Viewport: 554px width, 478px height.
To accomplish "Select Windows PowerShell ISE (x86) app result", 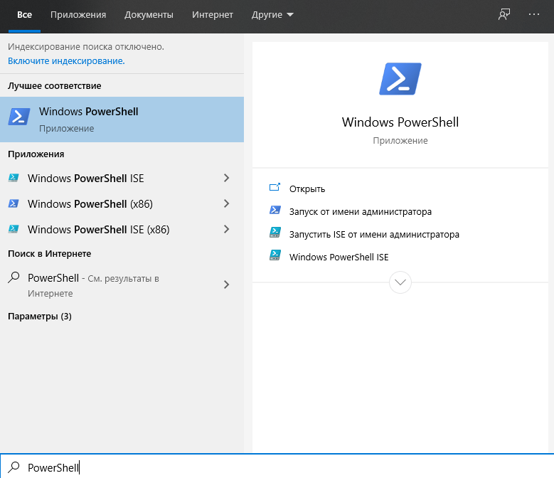I will point(122,229).
